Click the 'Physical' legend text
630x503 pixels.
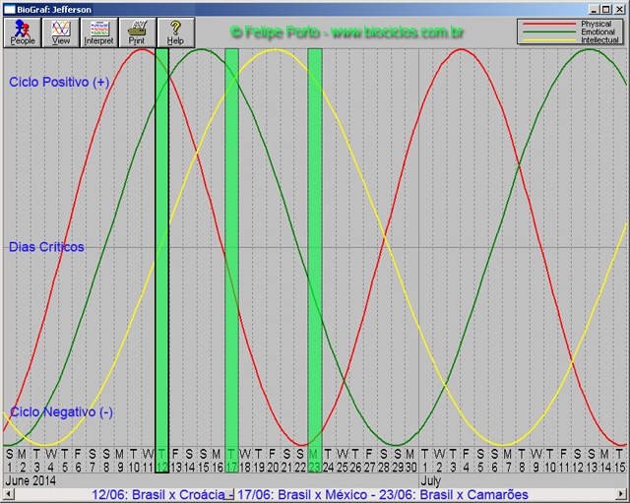(596, 24)
